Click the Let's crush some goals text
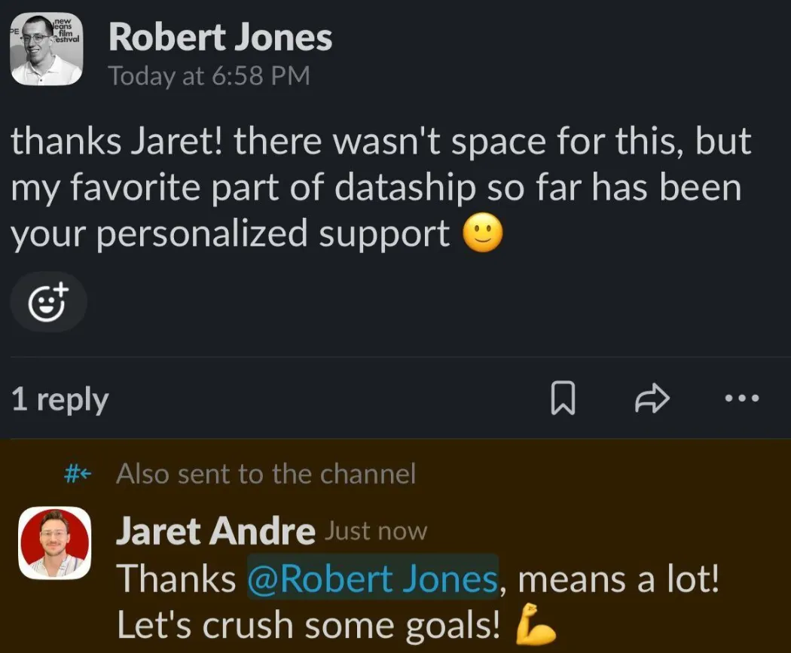This screenshot has width=791, height=653. 309,625
